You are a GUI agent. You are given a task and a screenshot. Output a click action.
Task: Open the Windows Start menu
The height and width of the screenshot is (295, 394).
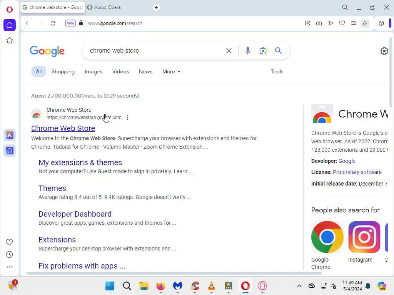click(110, 286)
